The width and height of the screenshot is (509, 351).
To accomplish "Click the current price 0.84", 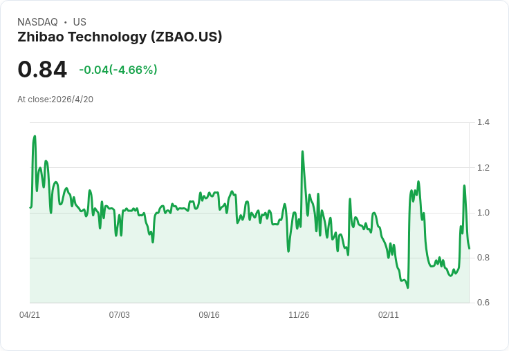I will 42,70.
